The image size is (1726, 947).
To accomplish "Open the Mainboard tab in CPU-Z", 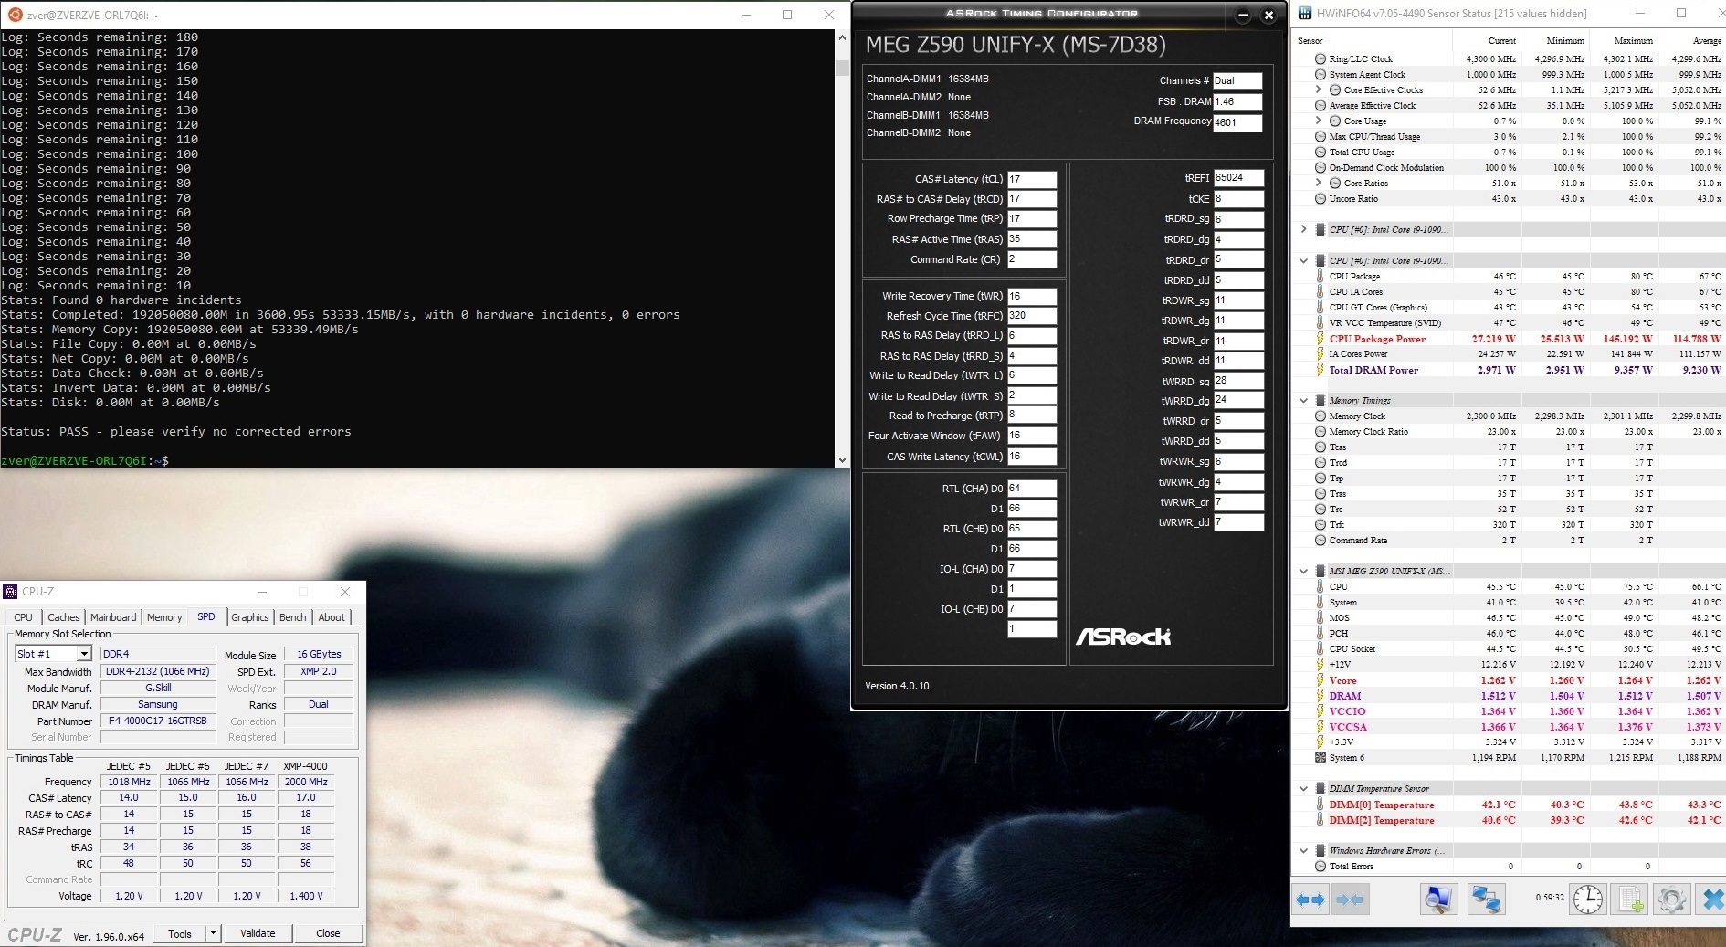I will click(x=113, y=618).
